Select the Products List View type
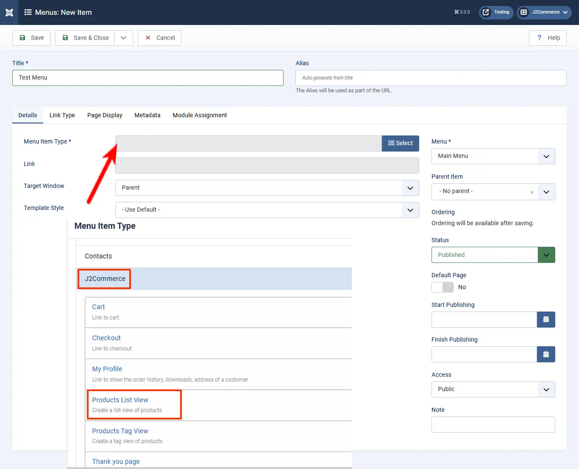The width and height of the screenshot is (579, 469). tap(218, 405)
